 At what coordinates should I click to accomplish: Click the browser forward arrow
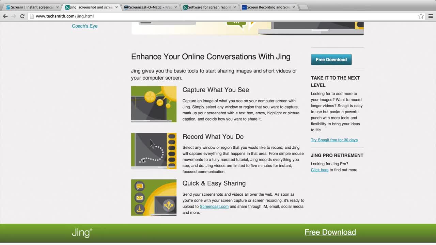tap(14, 16)
